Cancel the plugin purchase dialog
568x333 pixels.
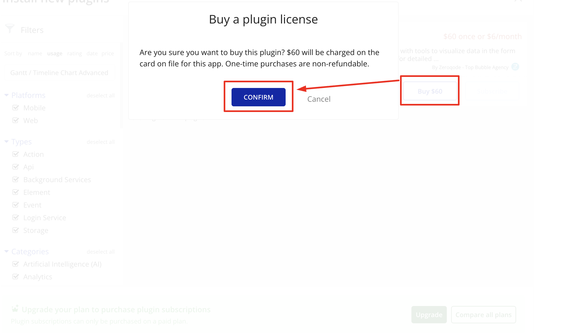click(x=319, y=99)
